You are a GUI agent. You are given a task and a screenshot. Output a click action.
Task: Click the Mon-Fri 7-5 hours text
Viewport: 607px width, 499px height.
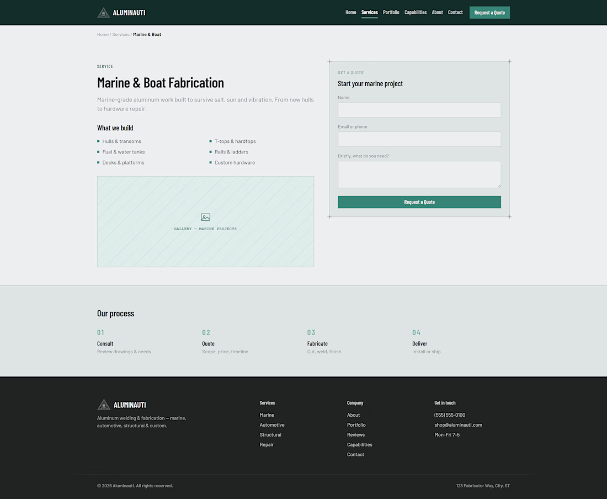click(x=447, y=435)
